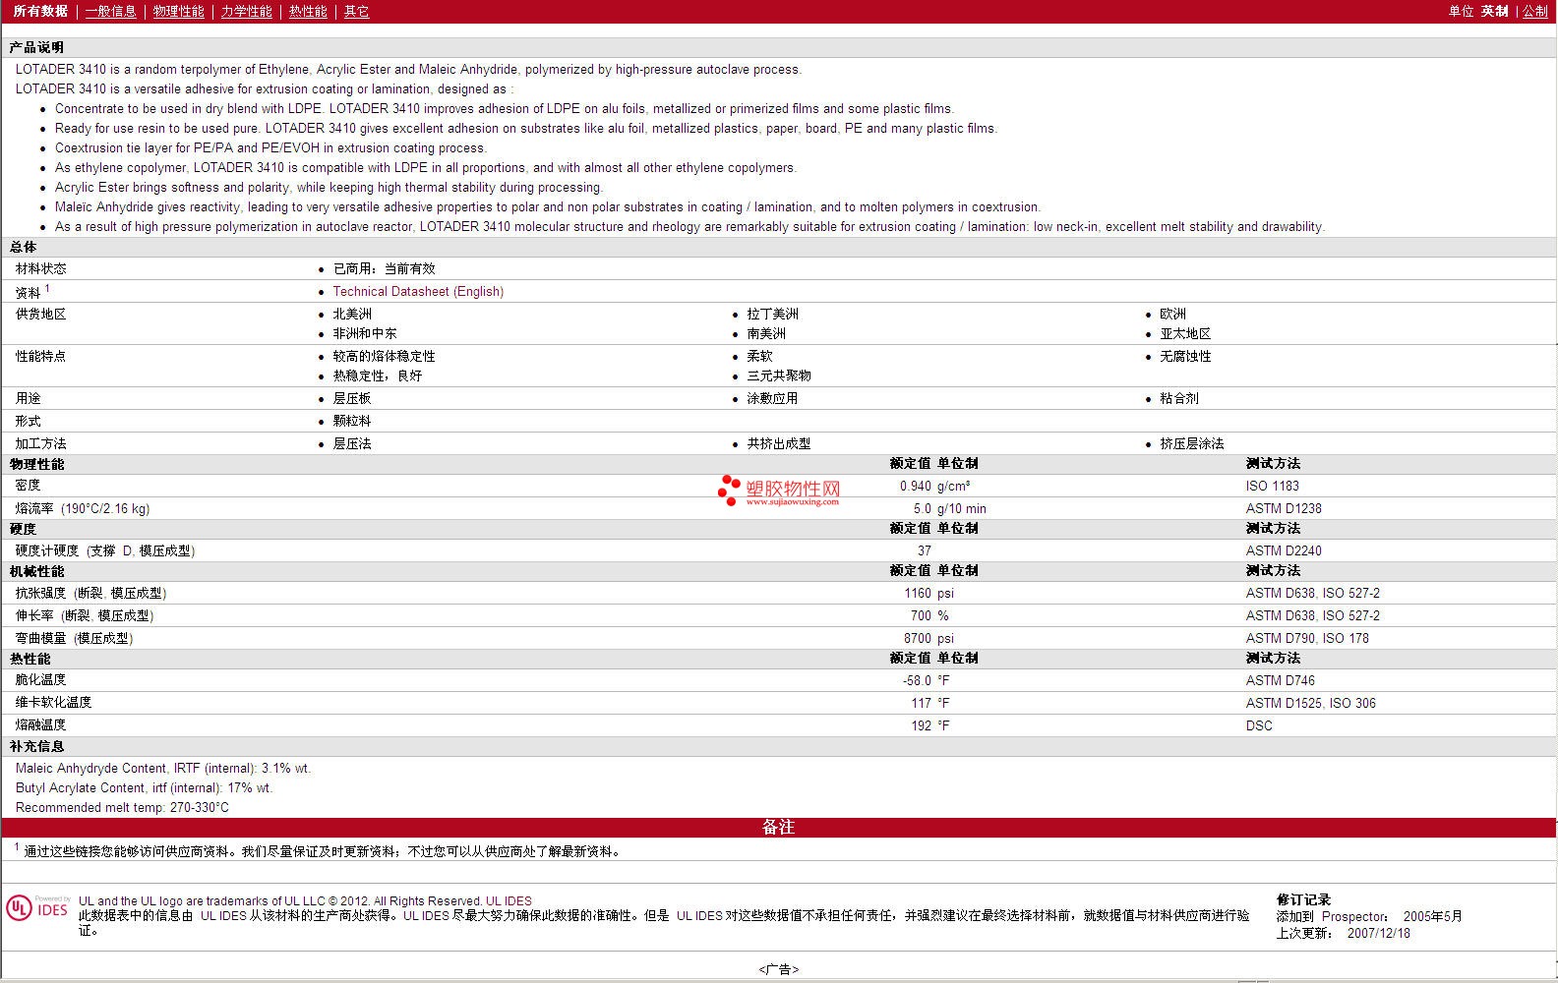This screenshot has width=1558, height=983.
Task: Select ASTM D1525, ISO 306 method
Action: (x=1311, y=703)
